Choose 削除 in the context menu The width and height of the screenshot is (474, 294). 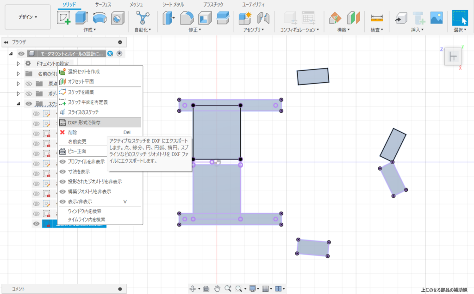click(x=100, y=132)
